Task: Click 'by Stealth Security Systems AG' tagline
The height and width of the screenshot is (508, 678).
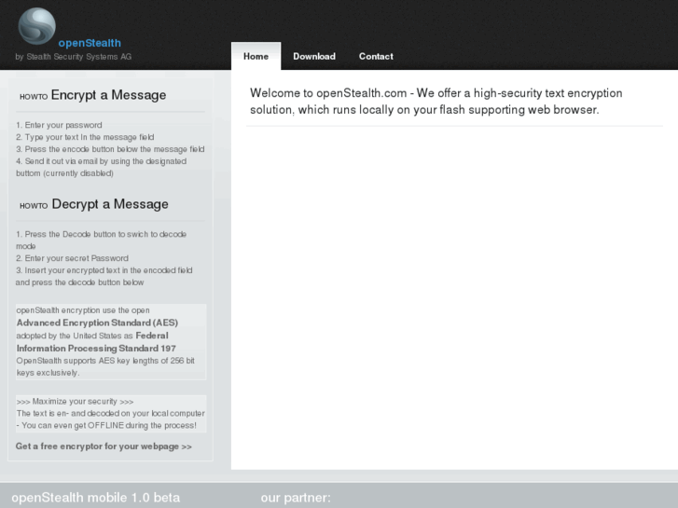Action: [x=73, y=57]
